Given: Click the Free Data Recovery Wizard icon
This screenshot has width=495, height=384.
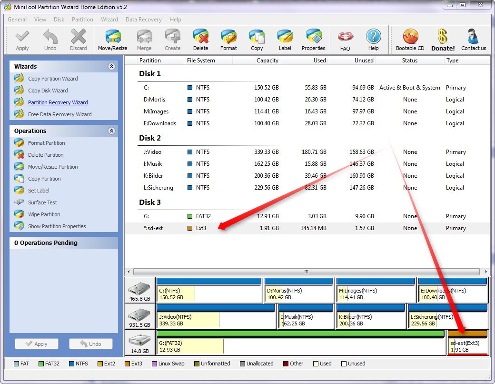Looking at the screenshot, I should coord(19,114).
